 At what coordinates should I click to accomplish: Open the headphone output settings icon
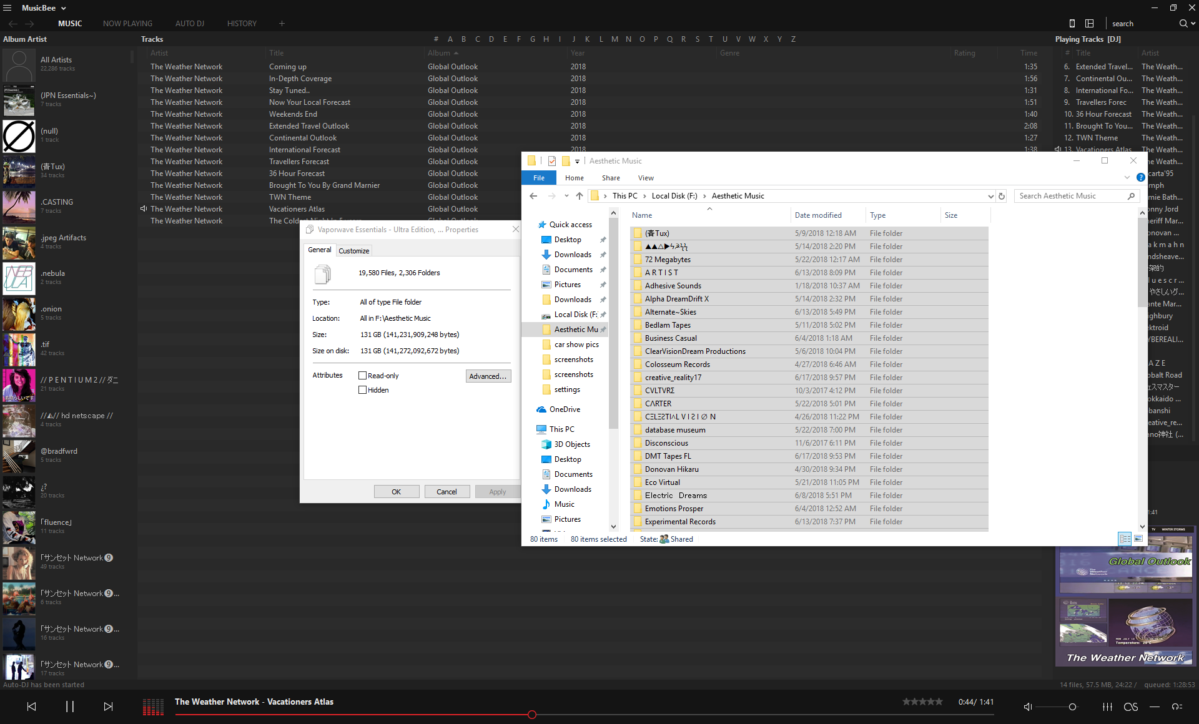pos(1177,707)
